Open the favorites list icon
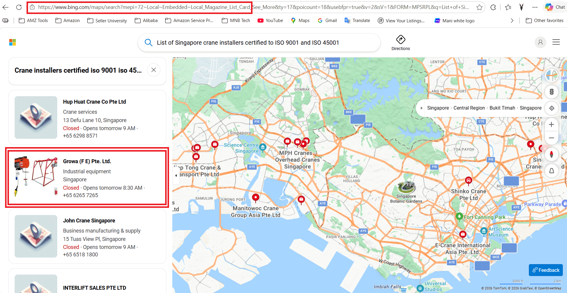Viewport: 567px width, 293px height. pyautogui.click(x=508, y=7)
